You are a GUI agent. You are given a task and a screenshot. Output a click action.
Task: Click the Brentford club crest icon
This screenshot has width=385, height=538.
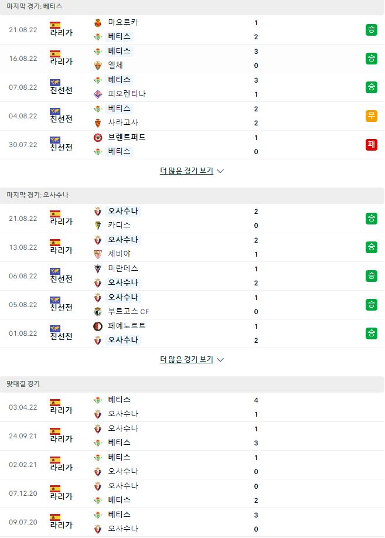[x=98, y=138]
